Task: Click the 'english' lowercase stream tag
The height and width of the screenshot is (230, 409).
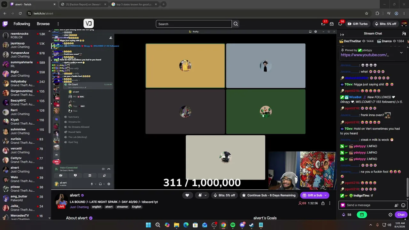Action: [96, 207]
